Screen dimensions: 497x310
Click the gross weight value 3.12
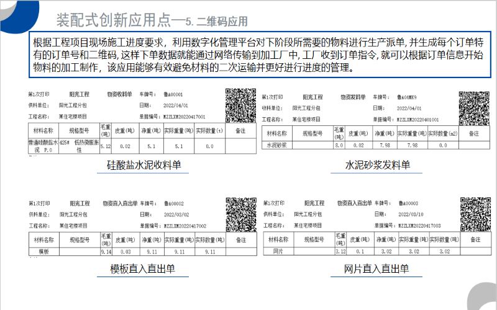point(340,252)
